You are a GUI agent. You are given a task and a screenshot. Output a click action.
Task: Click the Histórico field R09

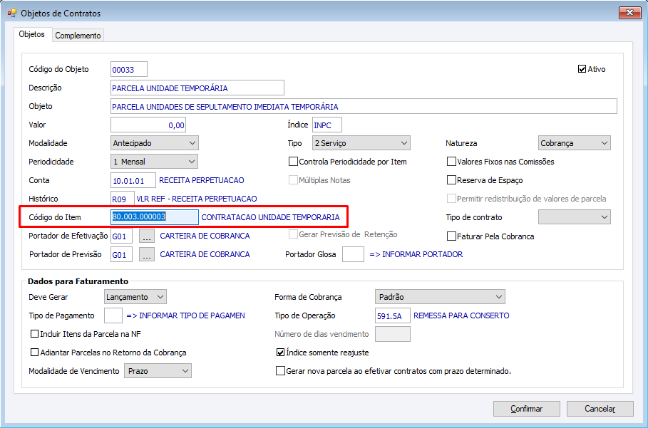coord(123,199)
